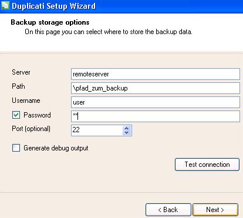
Task: Enable Generate debug output checkbox
Action: (16, 148)
